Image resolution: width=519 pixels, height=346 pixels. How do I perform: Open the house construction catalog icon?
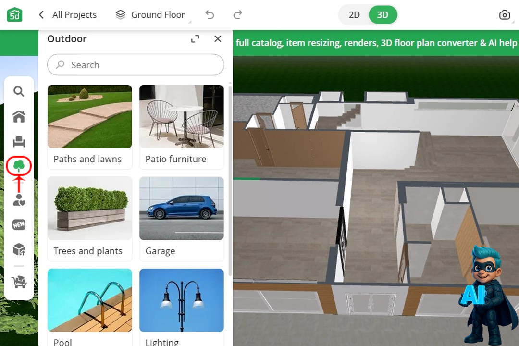(19, 116)
